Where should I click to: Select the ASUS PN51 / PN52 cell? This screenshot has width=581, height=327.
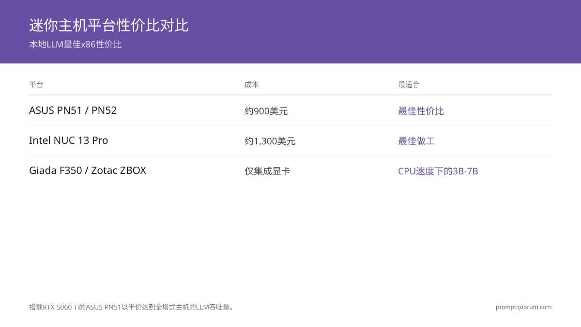[x=73, y=110]
